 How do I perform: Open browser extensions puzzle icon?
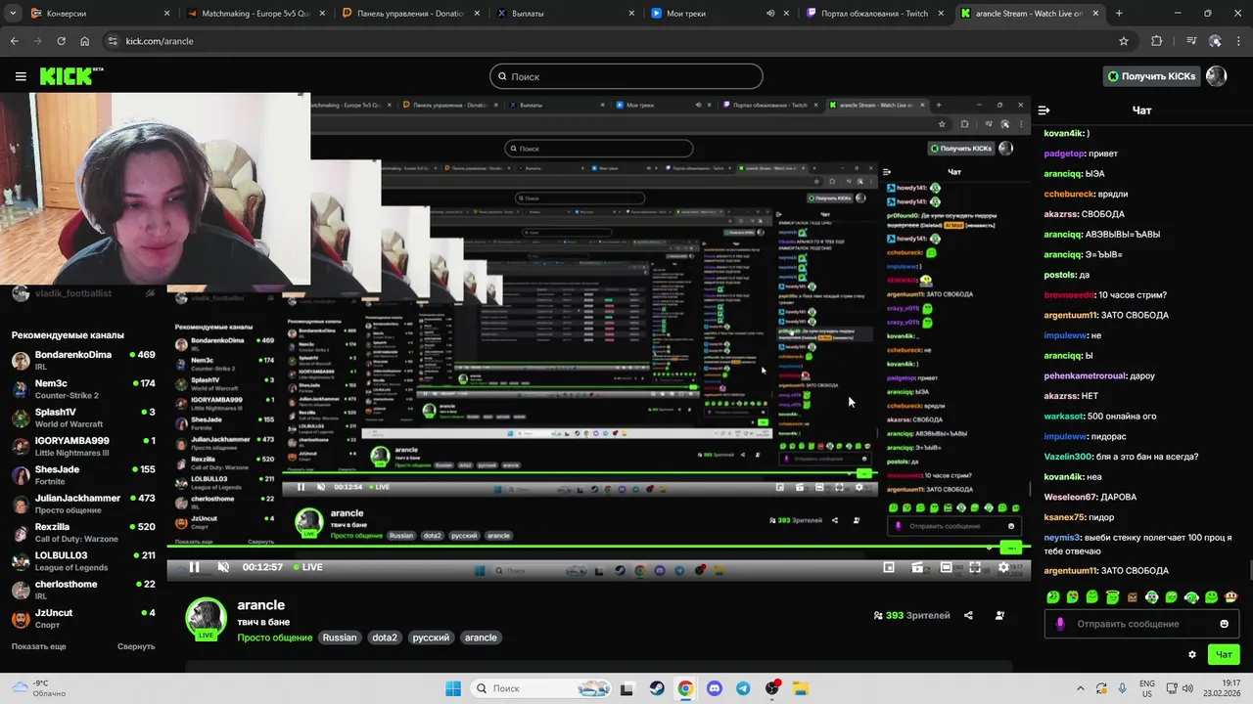[1157, 41]
